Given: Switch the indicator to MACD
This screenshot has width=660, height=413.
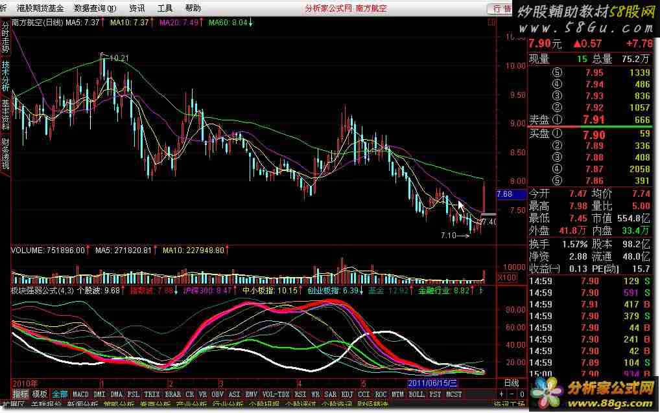Looking at the screenshot, I should [80, 394].
